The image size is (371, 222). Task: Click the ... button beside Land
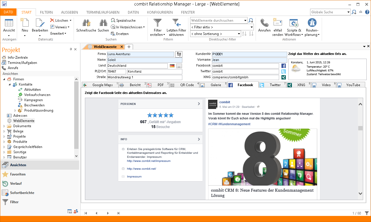pyautogui.click(x=179, y=66)
